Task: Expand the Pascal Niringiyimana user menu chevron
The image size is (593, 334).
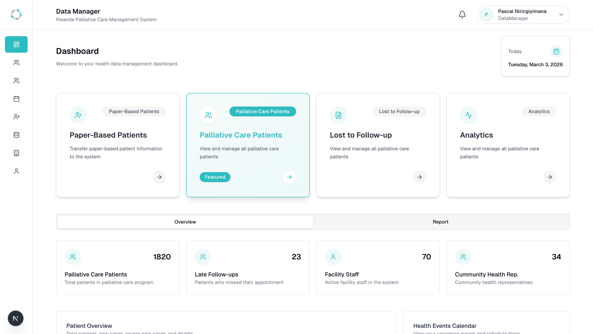Action: 561,14
